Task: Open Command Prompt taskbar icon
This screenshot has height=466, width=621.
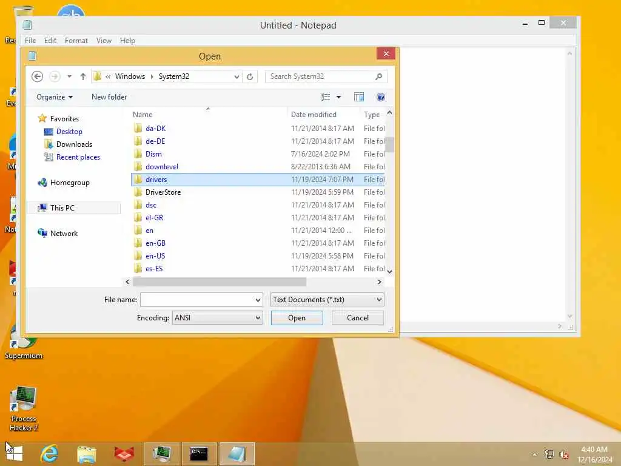Action: [199, 454]
